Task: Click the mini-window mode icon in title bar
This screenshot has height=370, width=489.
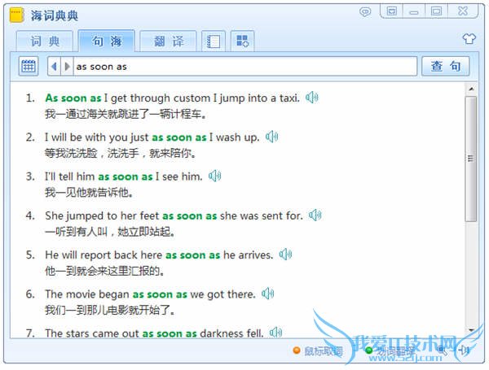Action: pyautogui.click(x=392, y=11)
